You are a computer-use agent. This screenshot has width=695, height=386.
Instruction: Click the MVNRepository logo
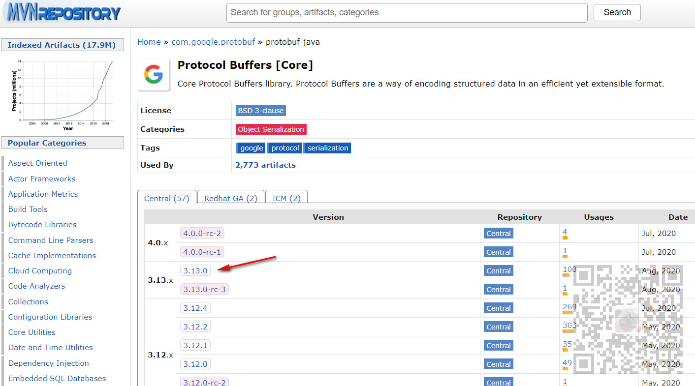[x=62, y=12]
